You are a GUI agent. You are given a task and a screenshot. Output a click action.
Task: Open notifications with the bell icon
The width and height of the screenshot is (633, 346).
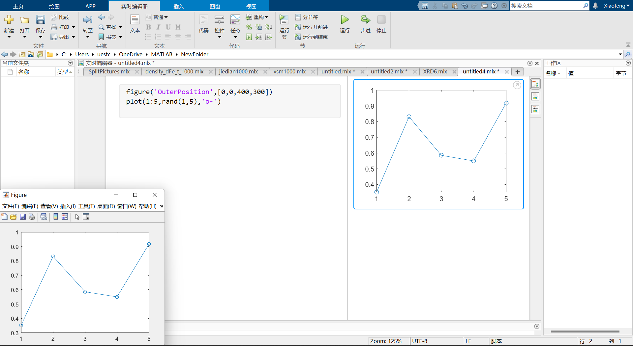595,6
